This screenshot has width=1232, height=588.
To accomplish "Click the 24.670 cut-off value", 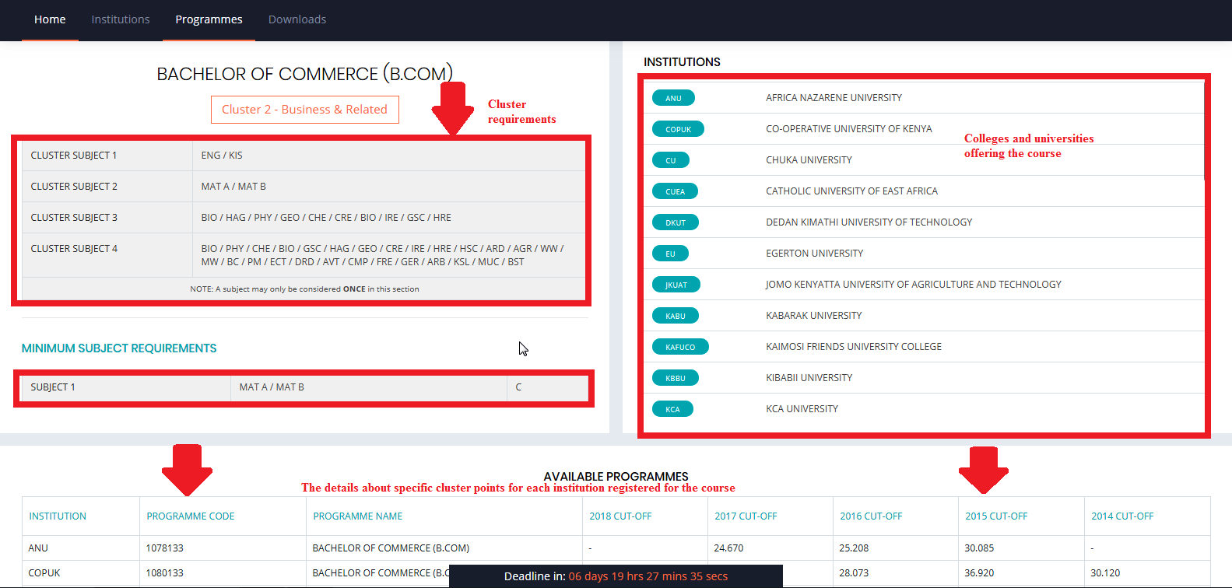I will 728,548.
